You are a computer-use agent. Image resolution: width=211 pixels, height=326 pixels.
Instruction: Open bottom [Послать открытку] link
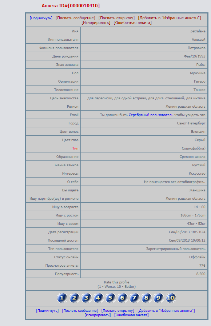click(x=118, y=311)
